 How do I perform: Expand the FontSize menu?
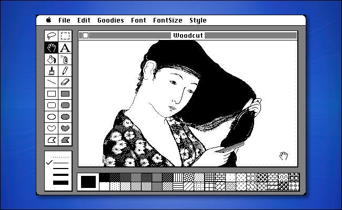point(167,20)
